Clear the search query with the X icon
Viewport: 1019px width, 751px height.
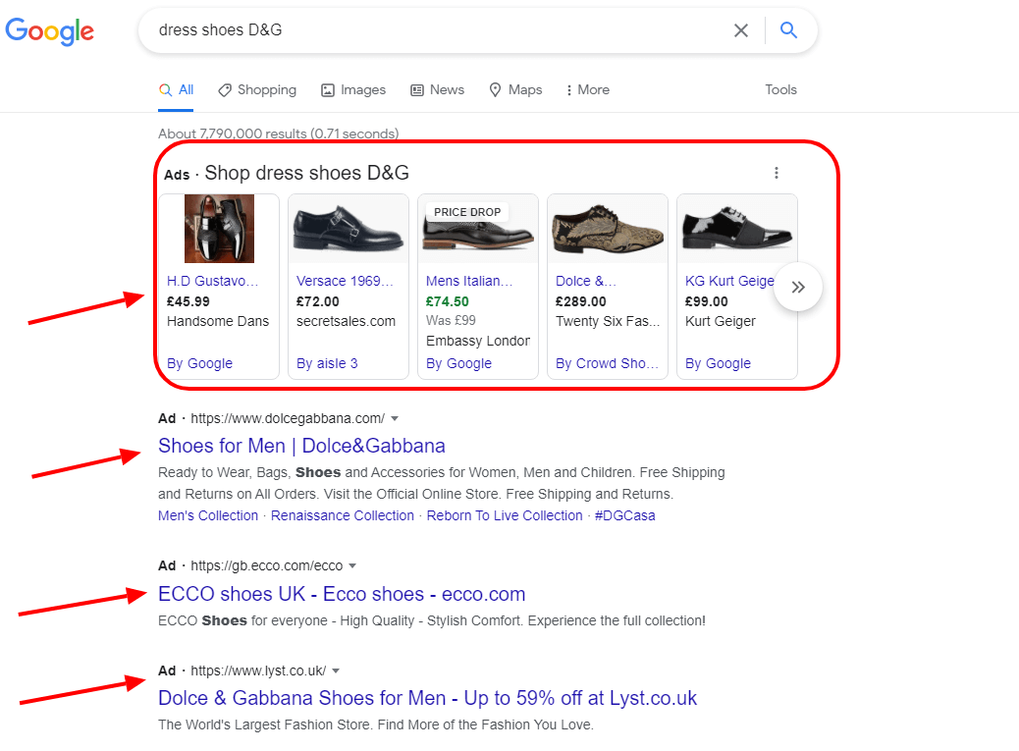tap(741, 30)
